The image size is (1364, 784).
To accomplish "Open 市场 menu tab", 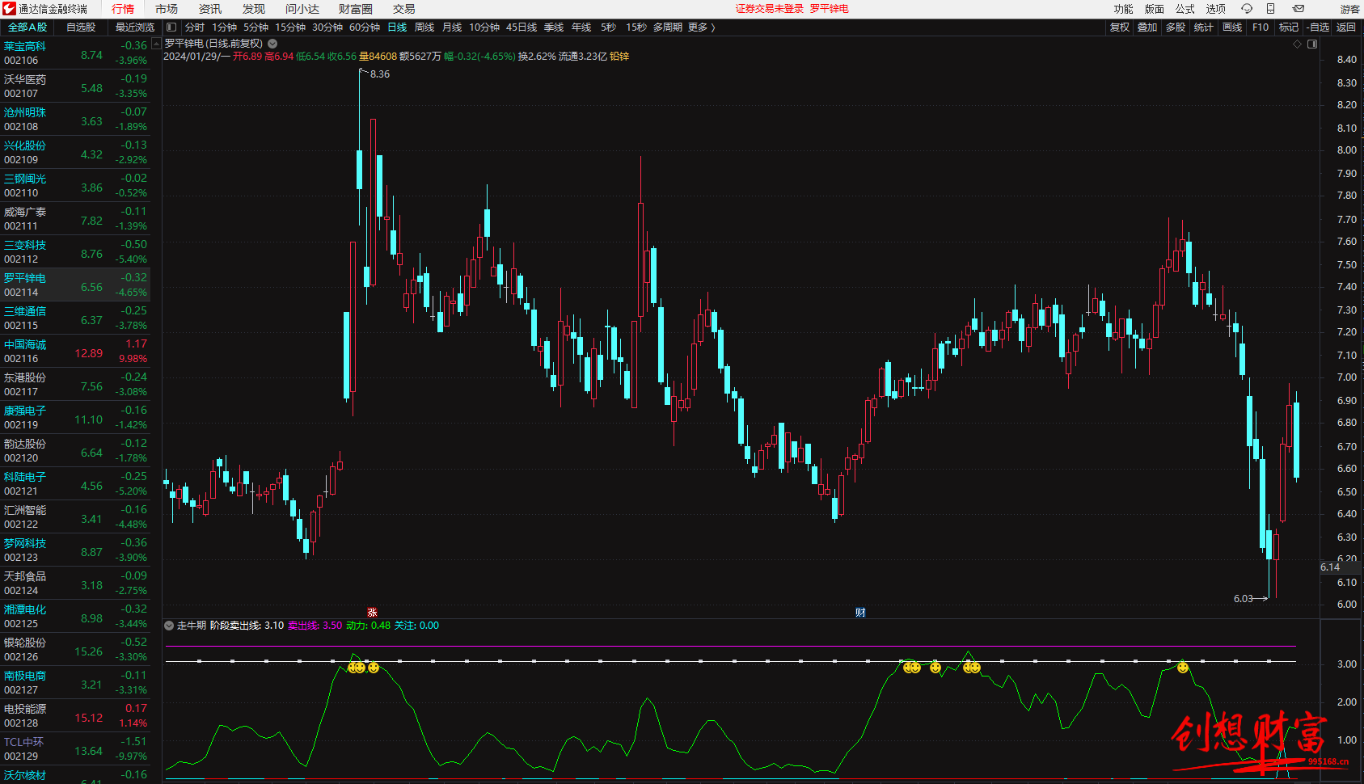I will pos(167,9).
